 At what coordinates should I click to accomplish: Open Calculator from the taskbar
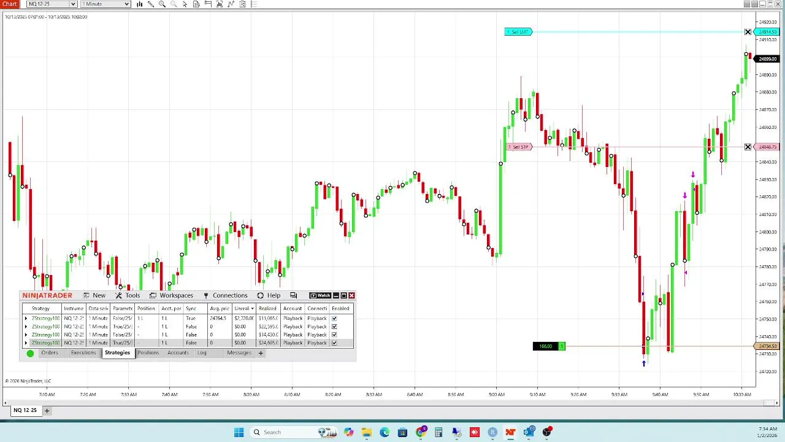click(438, 432)
